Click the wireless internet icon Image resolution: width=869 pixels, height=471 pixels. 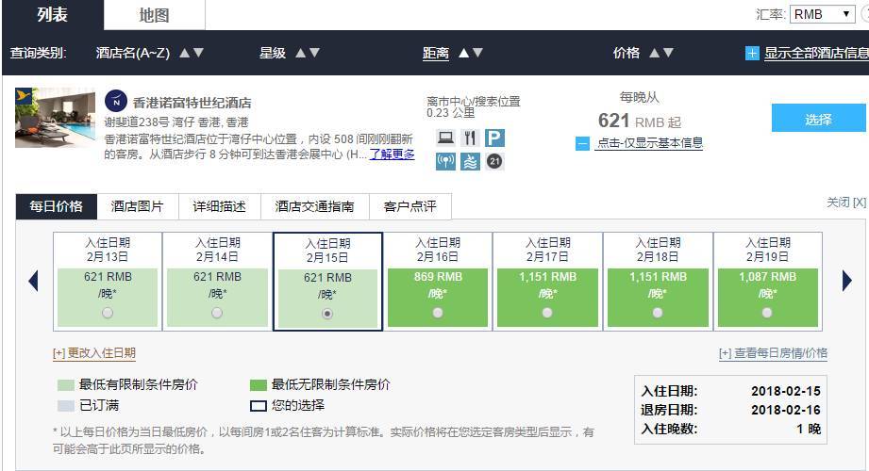point(445,162)
